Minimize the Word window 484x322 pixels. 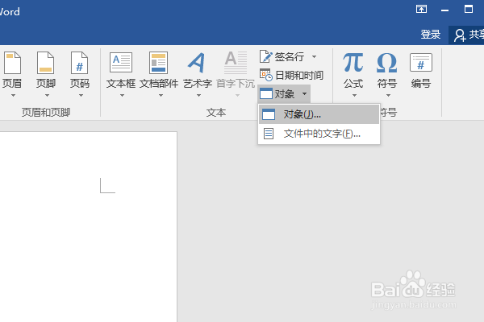[x=444, y=10]
